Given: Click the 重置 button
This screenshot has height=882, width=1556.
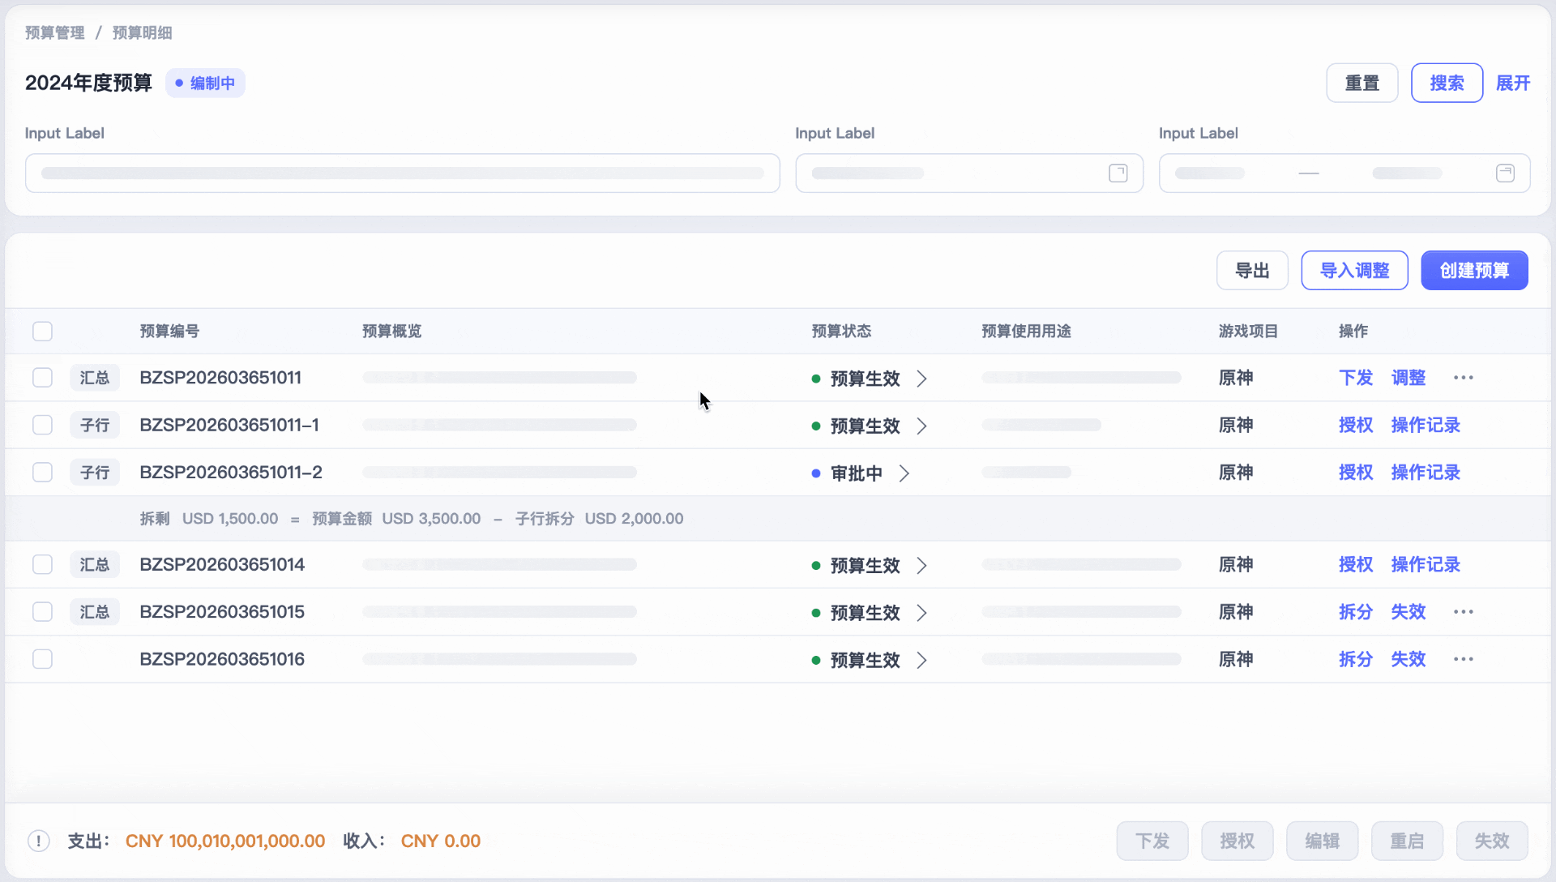Looking at the screenshot, I should pos(1362,83).
